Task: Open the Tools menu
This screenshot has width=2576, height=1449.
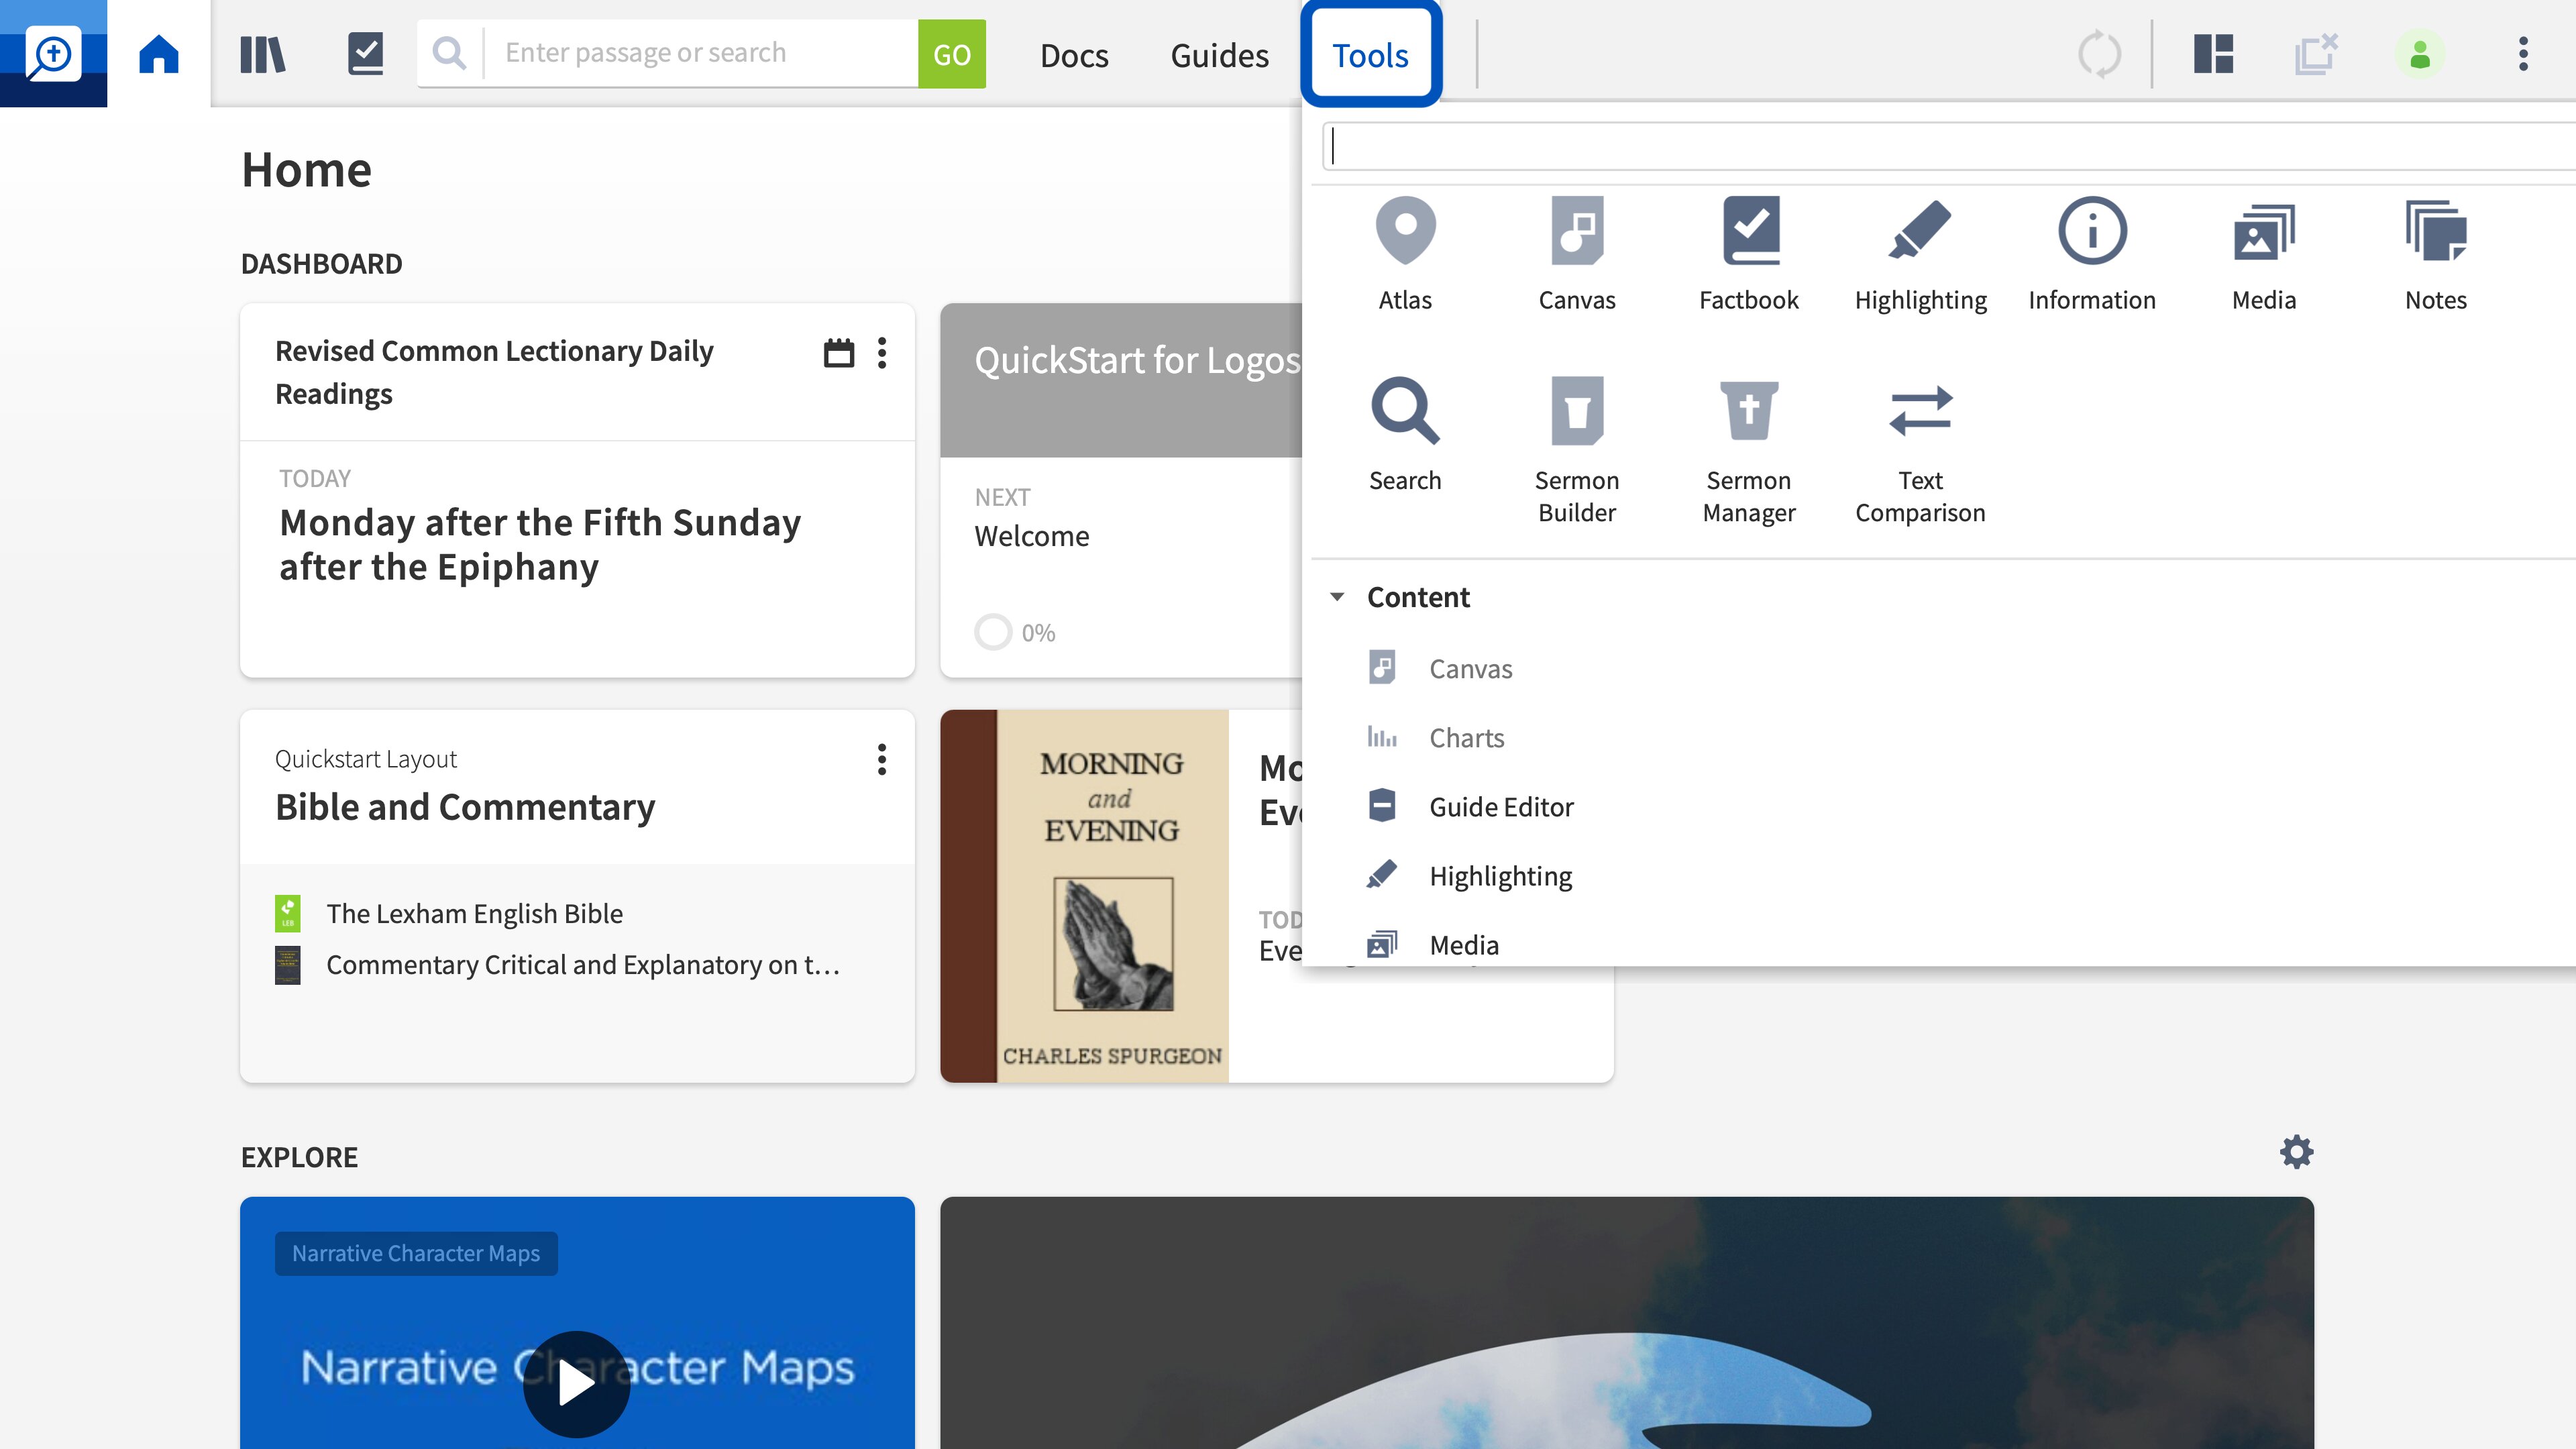Action: (1370, 55)
